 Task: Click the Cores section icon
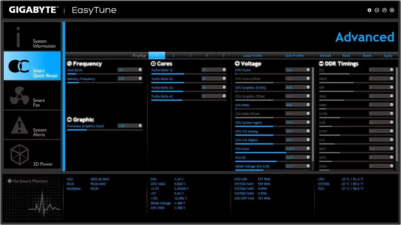tap(153, 63)
